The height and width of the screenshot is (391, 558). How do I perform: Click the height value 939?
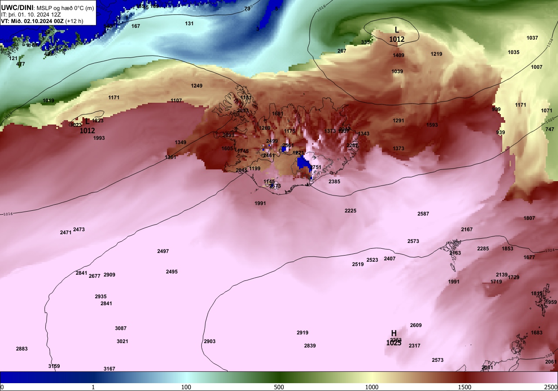coord(500,132)
